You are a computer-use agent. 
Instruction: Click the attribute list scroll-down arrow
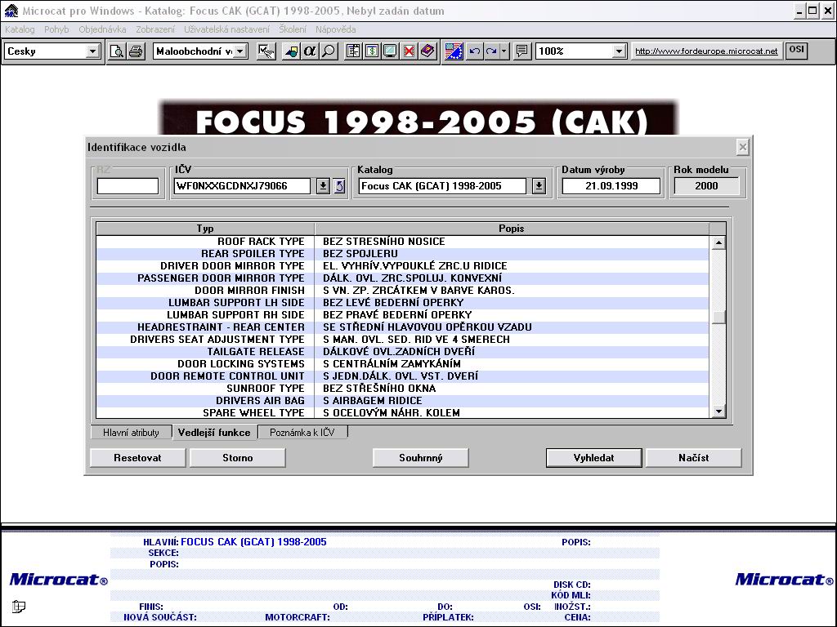click(718, 411)
